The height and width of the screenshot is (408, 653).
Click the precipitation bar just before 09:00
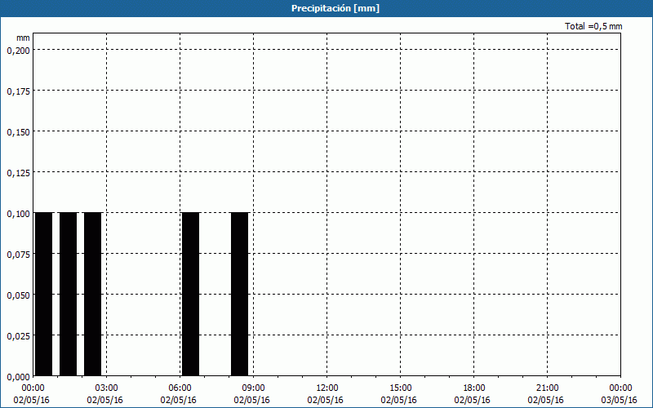pyautogui.click(x=239, y=294)
